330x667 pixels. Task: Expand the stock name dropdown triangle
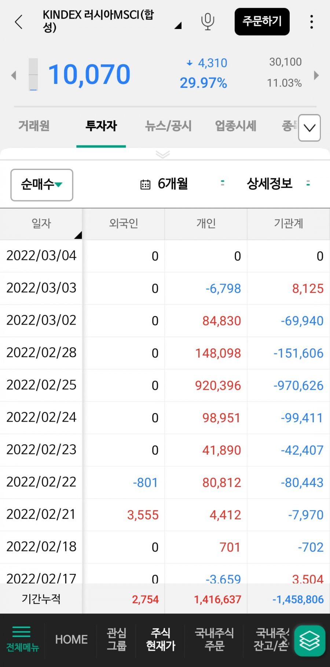click(x=178, y=26)
